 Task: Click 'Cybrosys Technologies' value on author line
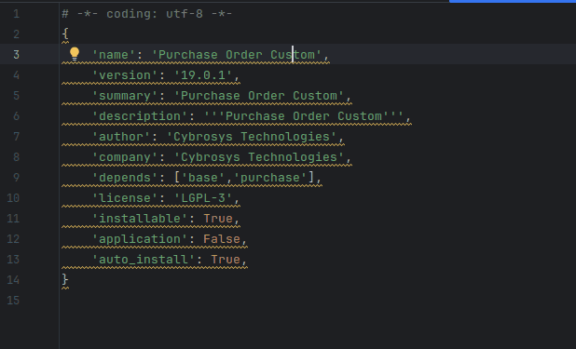(252, 137)
